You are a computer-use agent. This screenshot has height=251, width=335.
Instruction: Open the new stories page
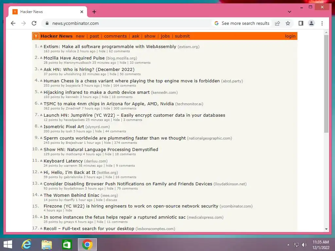[x=80, y=36]
